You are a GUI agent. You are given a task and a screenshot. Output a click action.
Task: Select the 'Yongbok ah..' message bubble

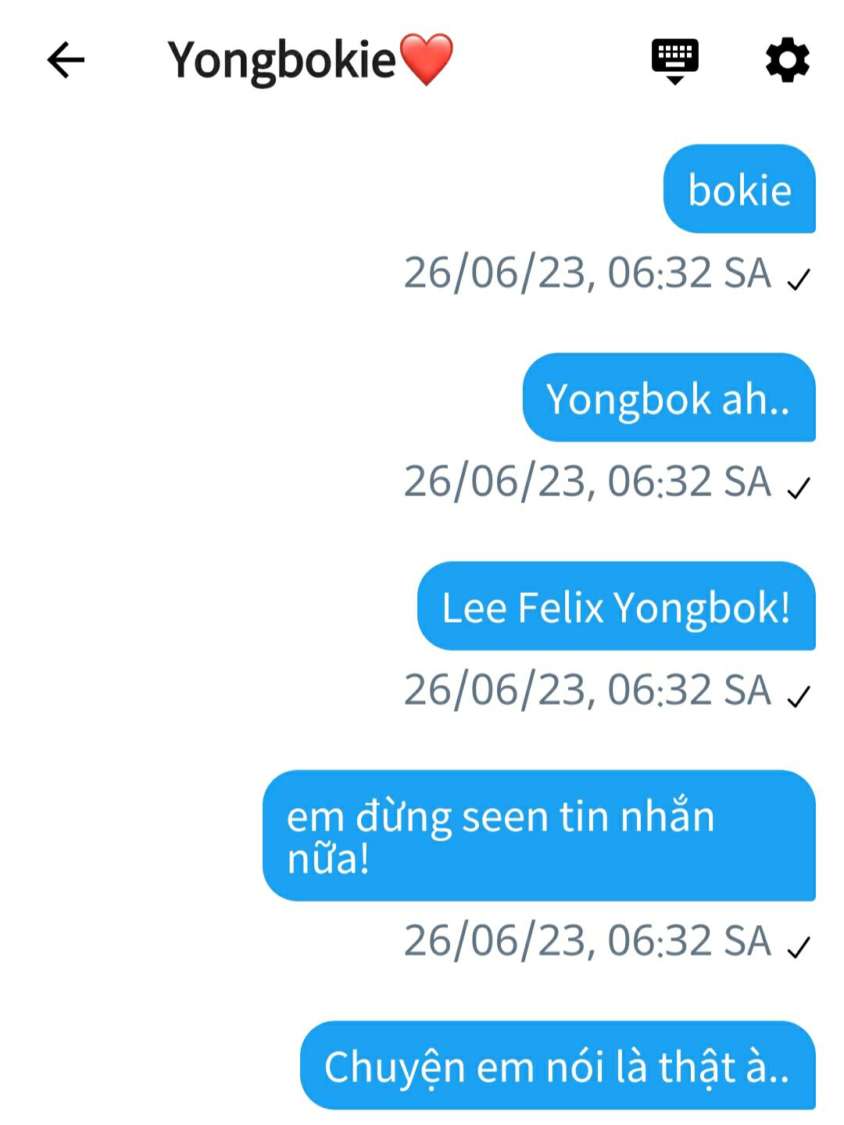669,397
